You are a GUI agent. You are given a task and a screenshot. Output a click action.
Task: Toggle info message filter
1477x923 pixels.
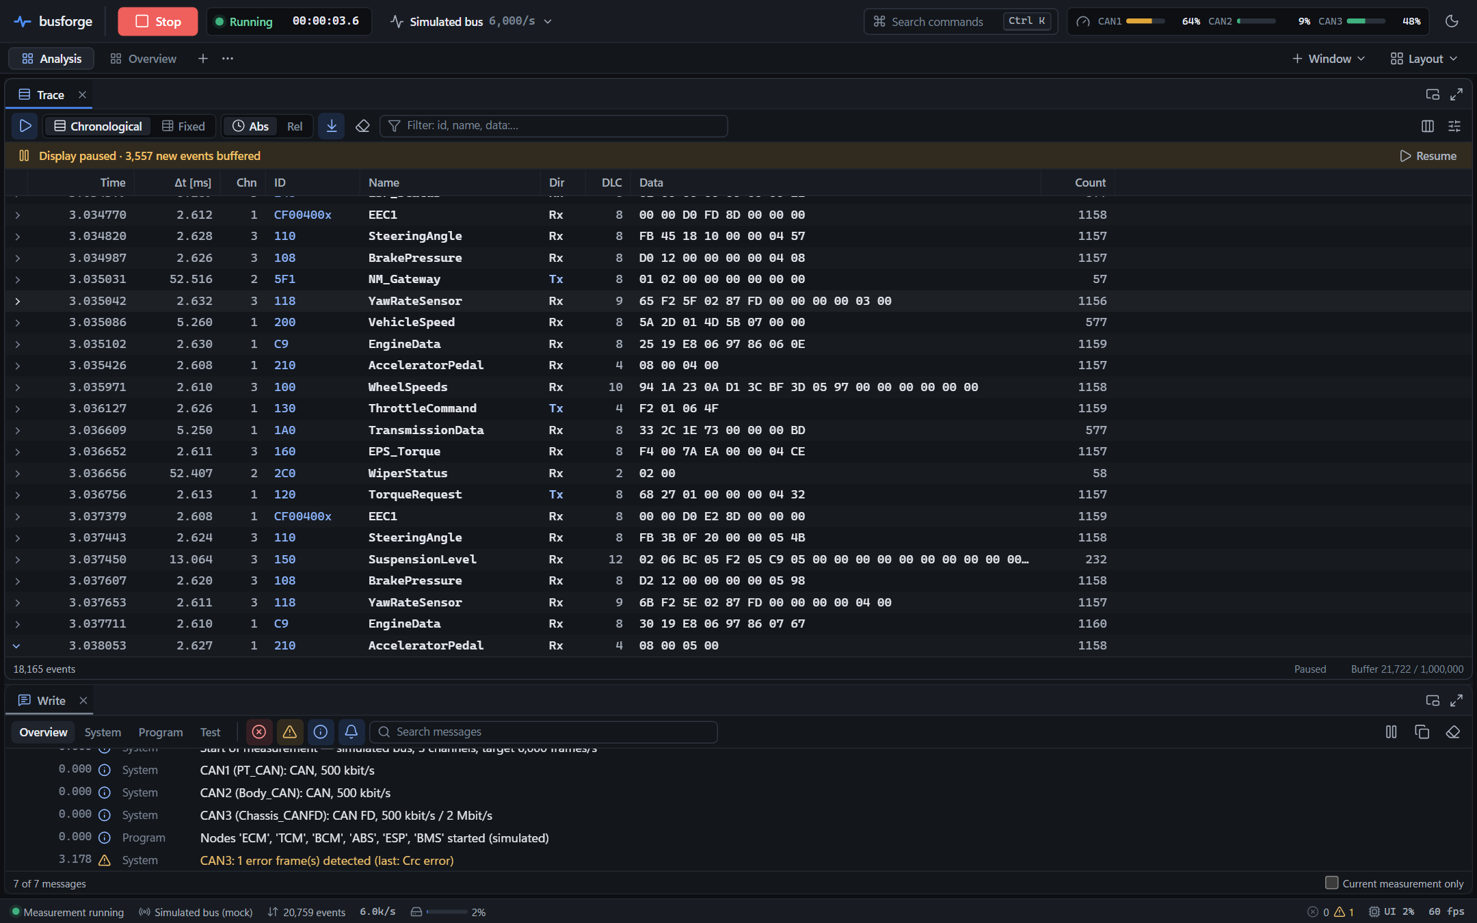[321, 732]
